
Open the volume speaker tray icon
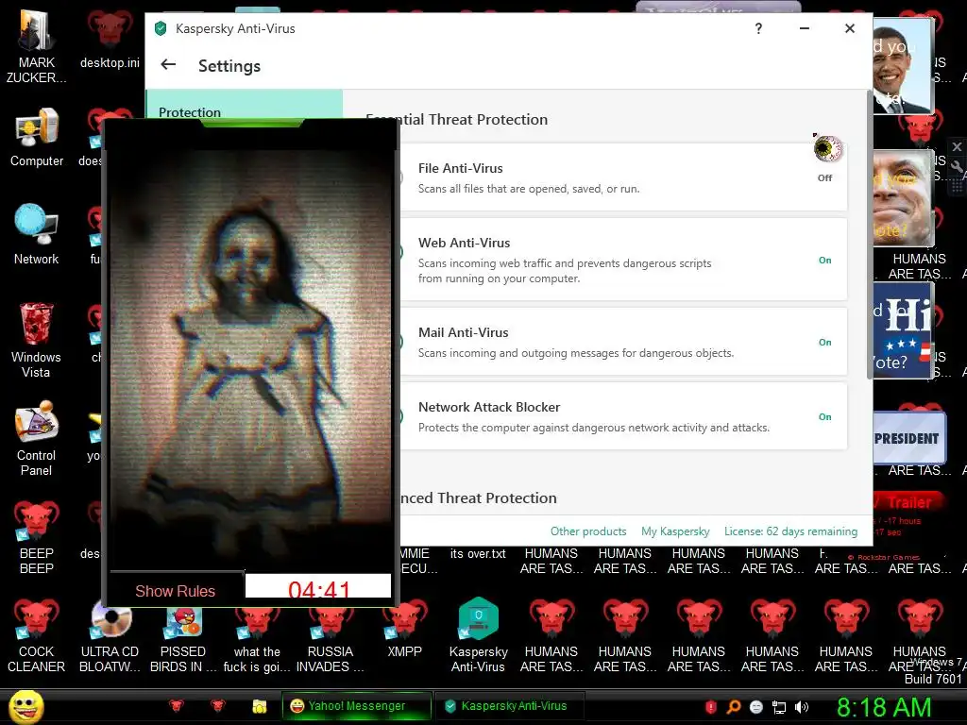click(x=802, y=707)
